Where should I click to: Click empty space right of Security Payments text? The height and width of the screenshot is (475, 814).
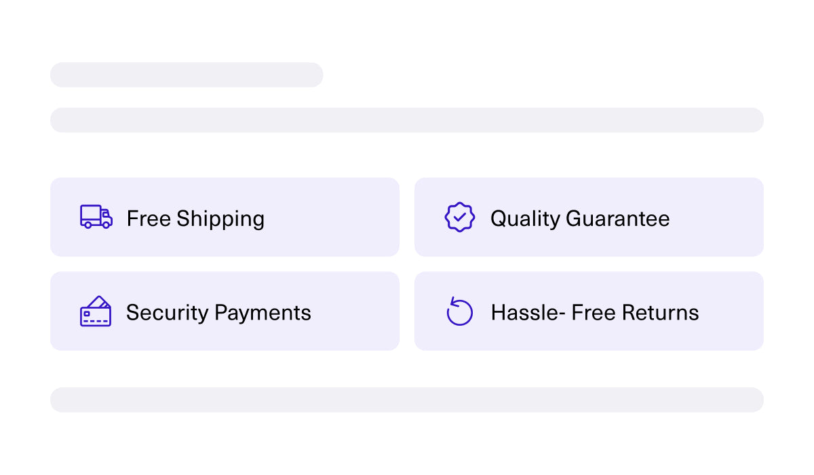pyautogui.click(x=355, y=311)
